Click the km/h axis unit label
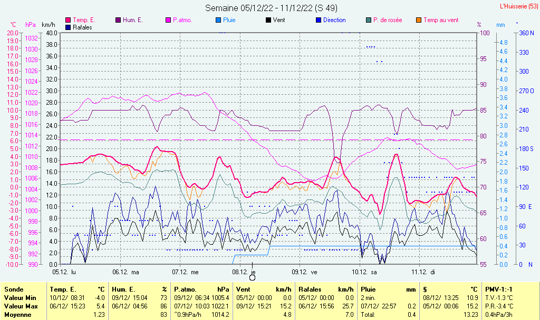The width and height of the screenshot is (540, 320). pyautogui.click(x=49, y=25)
